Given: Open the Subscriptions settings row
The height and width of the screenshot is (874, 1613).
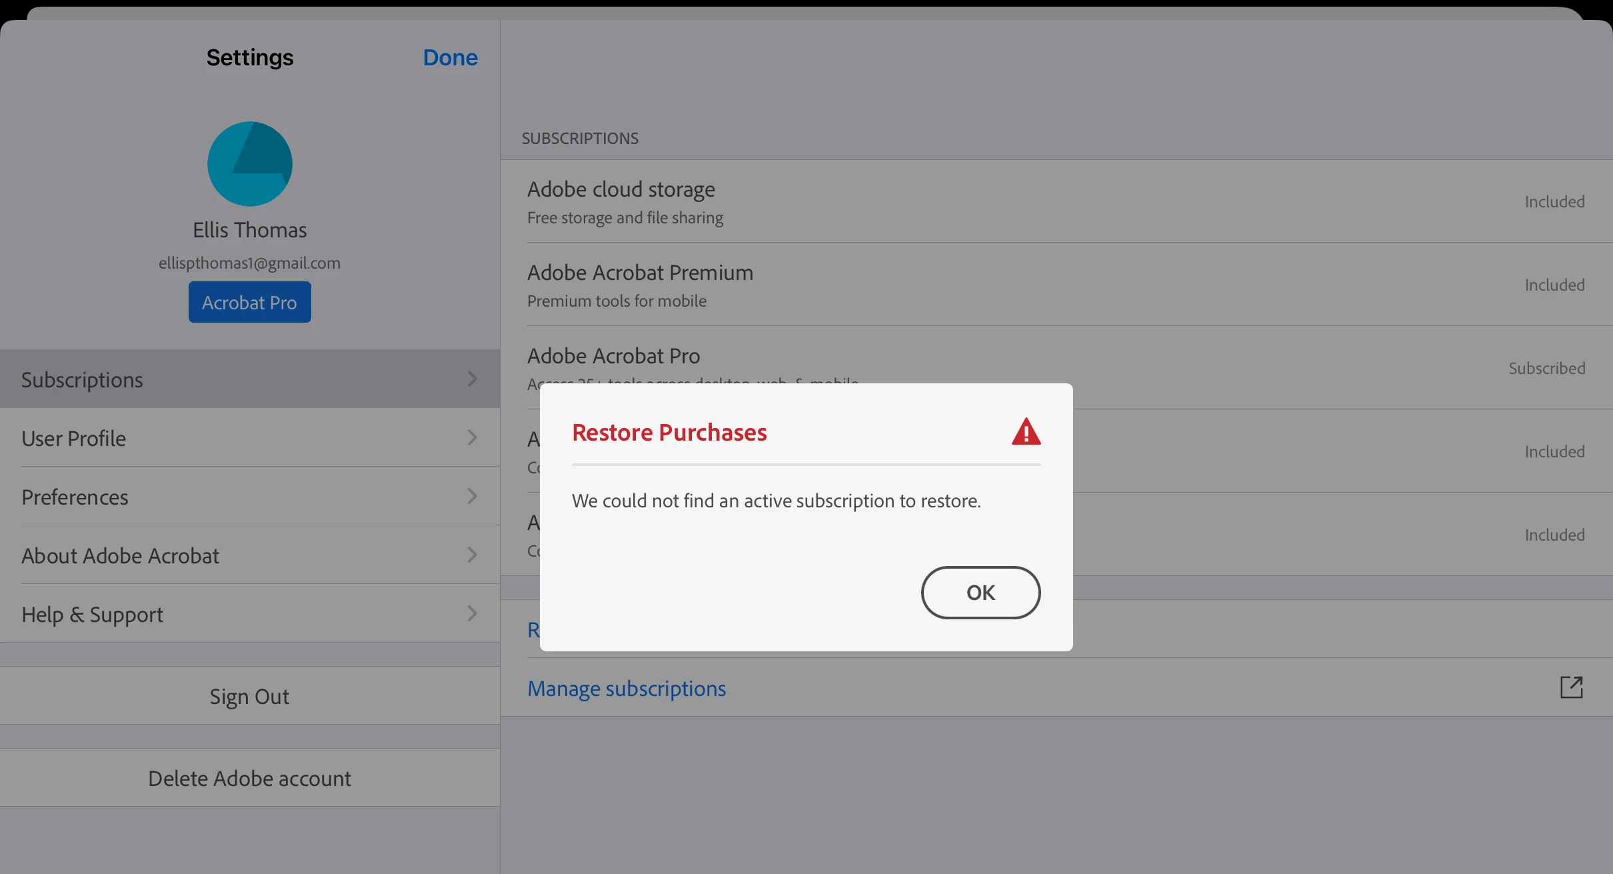Looking at the screenshot, I should tap(83, 379).
